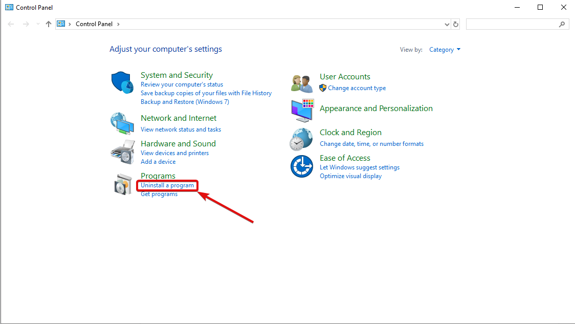The width and height of the screenshot is (575, 324).
Task: Open Ease of Access via its circular icon
Action: click(x=301, y=166)
